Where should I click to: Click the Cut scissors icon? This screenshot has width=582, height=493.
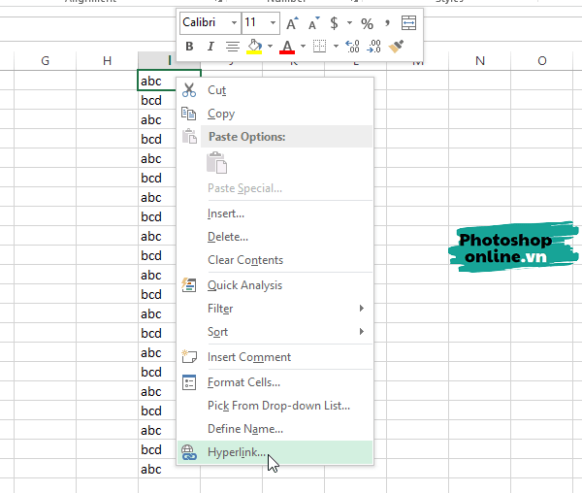(189, 90)
